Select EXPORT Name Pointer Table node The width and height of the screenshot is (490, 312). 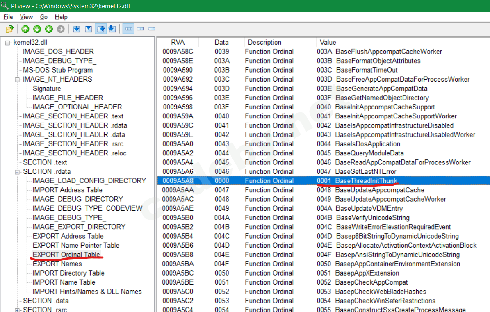click(76, 246)
